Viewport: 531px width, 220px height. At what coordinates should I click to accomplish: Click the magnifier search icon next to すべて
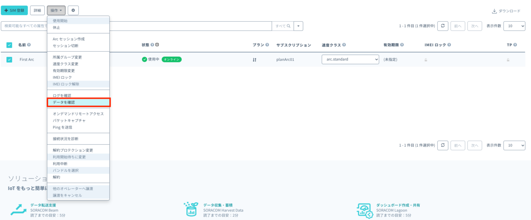point(289,26)
